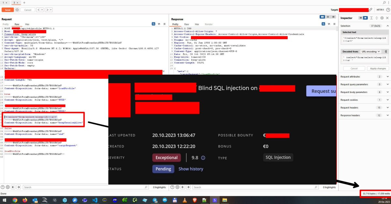Collapse the Selection section
This screenshot has height=204, width=391.
[x=387, y=26]
